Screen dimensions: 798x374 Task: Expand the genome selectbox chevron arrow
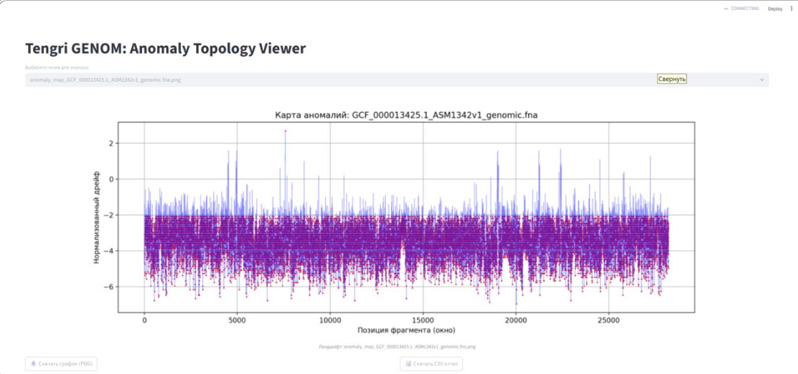point(762,80)
